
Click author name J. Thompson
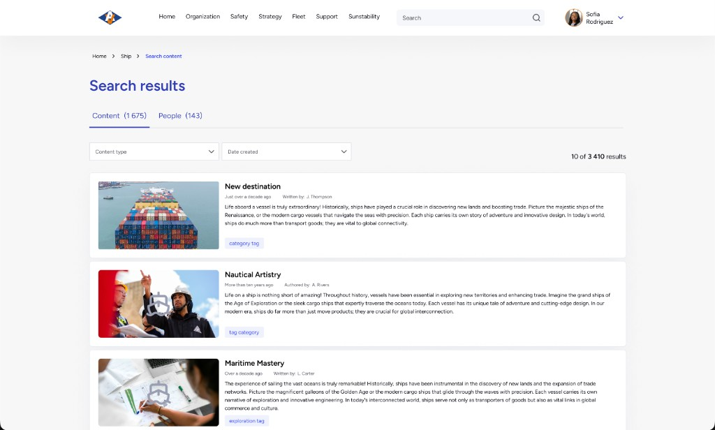click(x=319, y=197)
